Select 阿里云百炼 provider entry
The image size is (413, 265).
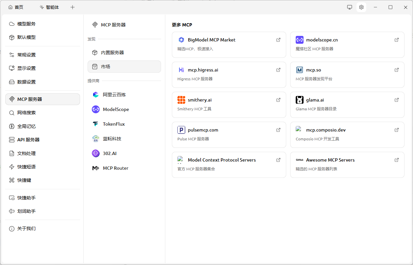point(114,95)
